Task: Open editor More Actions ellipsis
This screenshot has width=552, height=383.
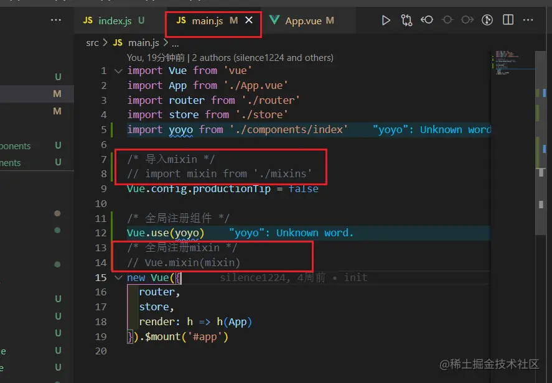Action: point(528,20)
